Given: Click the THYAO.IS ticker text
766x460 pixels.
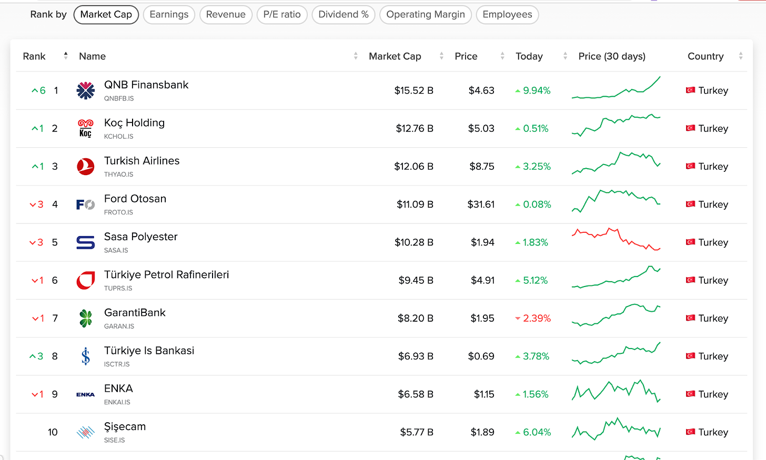Looking at the screenshot, I should (x=119, y=175).
